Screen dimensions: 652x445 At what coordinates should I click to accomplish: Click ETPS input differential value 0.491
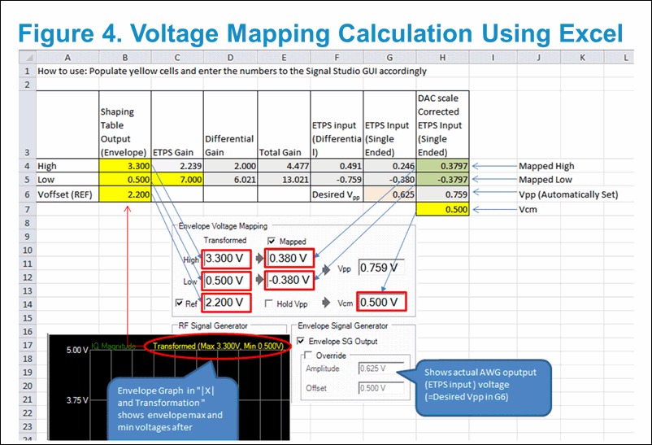[337, 166]
